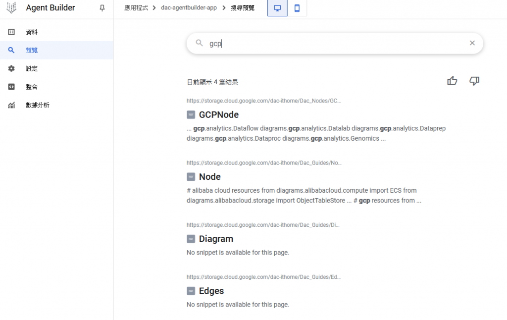Go to dac-agentbuilder-app breadcrumb
This screenshot has width=507, height=320.
click(189, 8)
